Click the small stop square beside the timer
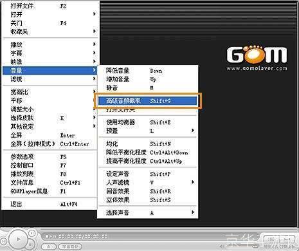The height and width of the screenshot is (251, 299). pos(47,236)
